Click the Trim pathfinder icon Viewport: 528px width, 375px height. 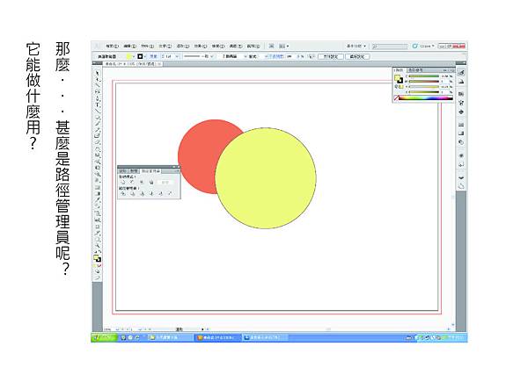click(x=132, y=193)
